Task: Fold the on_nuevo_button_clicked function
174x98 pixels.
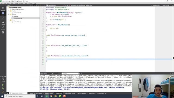Action: pyautogui.click(x=45, y=35)
